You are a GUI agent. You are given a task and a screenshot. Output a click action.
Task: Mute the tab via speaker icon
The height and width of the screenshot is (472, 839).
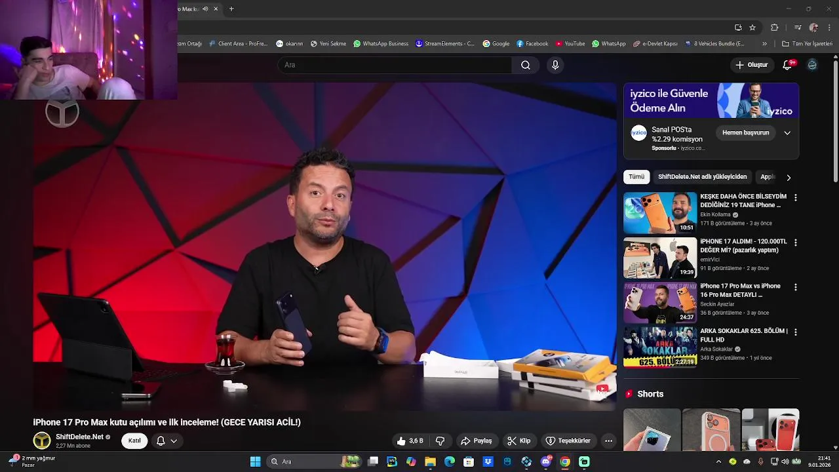pos(205,9)
